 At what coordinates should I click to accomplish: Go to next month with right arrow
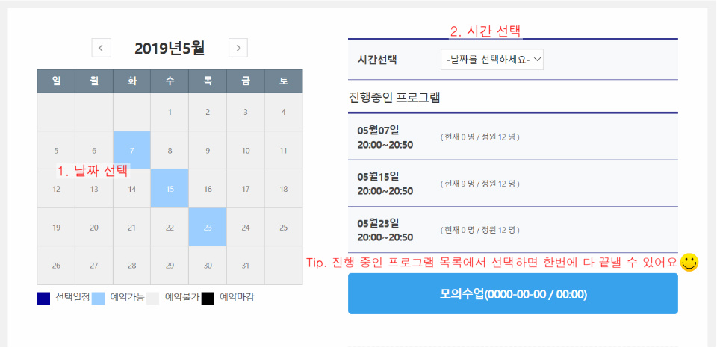(x=238, y=49)
